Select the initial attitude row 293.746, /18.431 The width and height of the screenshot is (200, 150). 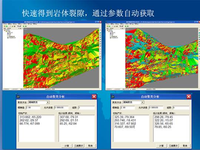(x=125, y=120)
